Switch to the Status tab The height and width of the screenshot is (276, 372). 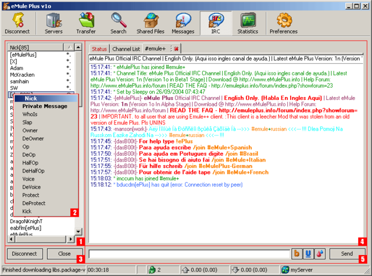[x=99, y=49]
